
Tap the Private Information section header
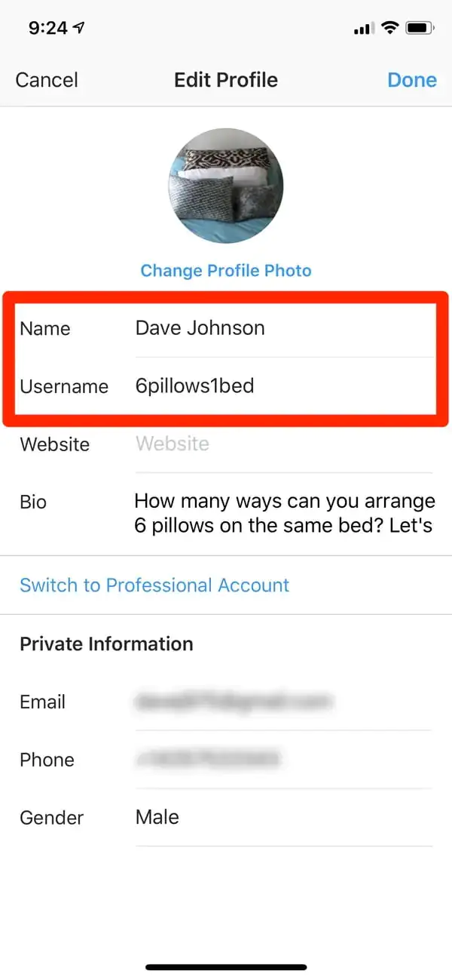[106, 644]
